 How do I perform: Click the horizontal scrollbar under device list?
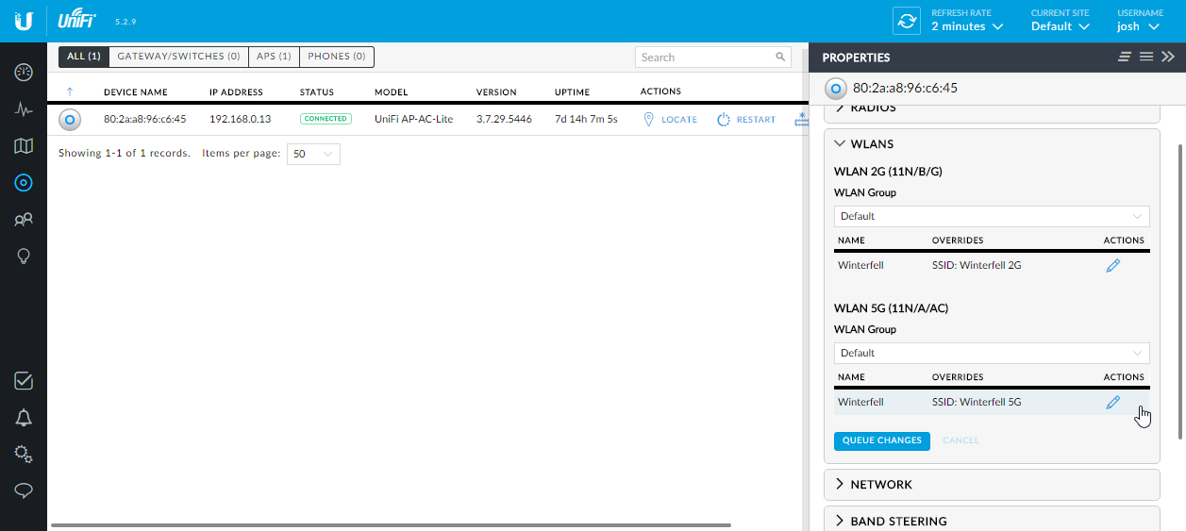pos(391,524)
